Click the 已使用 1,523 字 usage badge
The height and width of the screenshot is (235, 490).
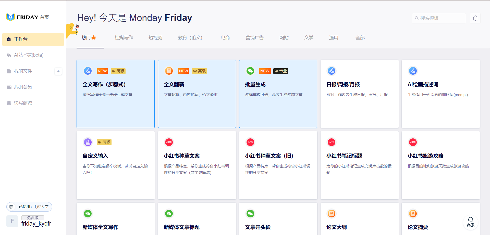(29, 207)
